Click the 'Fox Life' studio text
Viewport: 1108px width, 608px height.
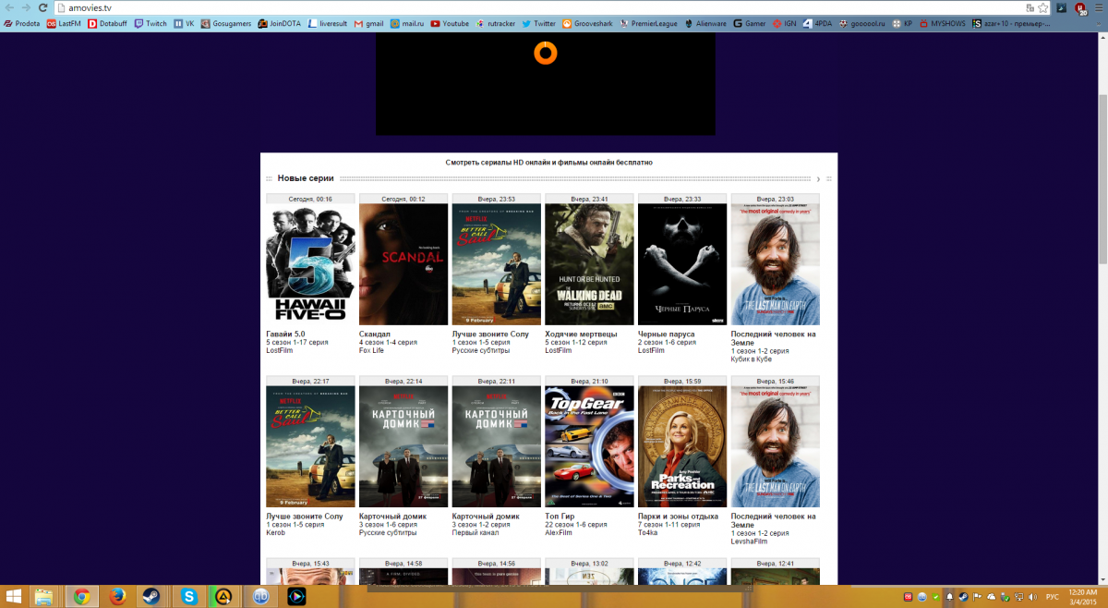click(x=371, y=350)
